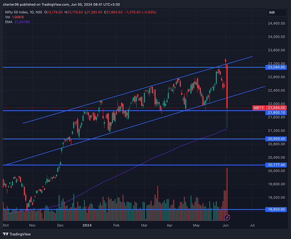Click the TradingView logo icon

[6, 234]
